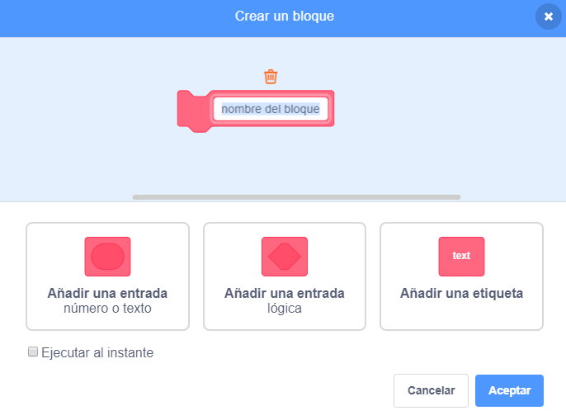The image size is (566, 420).
Task: Click the "número o texto" subtitle
Action: 107,309
